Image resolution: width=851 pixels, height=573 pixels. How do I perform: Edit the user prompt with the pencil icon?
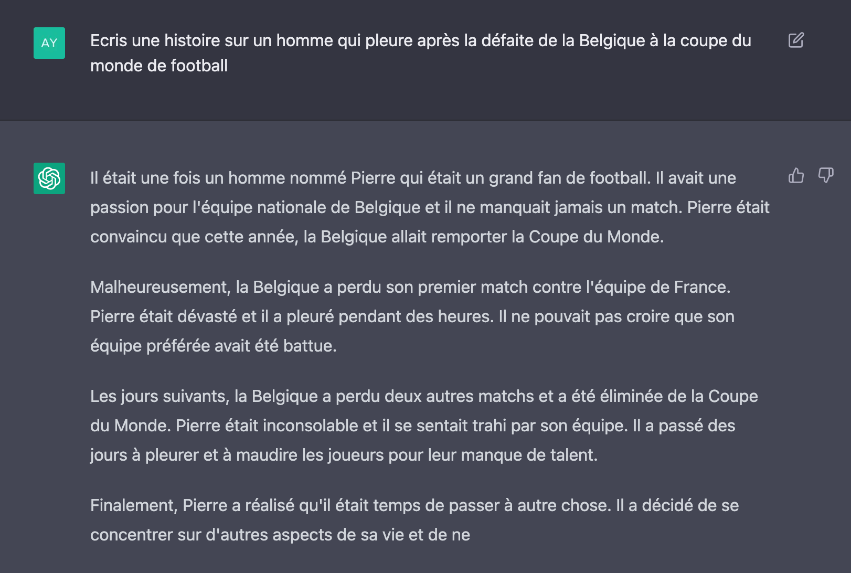(796, 40)
